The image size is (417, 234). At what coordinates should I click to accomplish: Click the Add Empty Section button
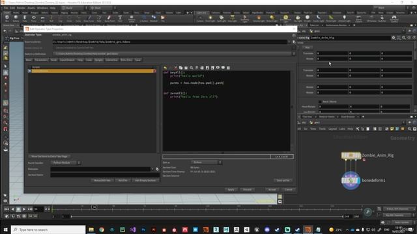click(x=145, y=181)
